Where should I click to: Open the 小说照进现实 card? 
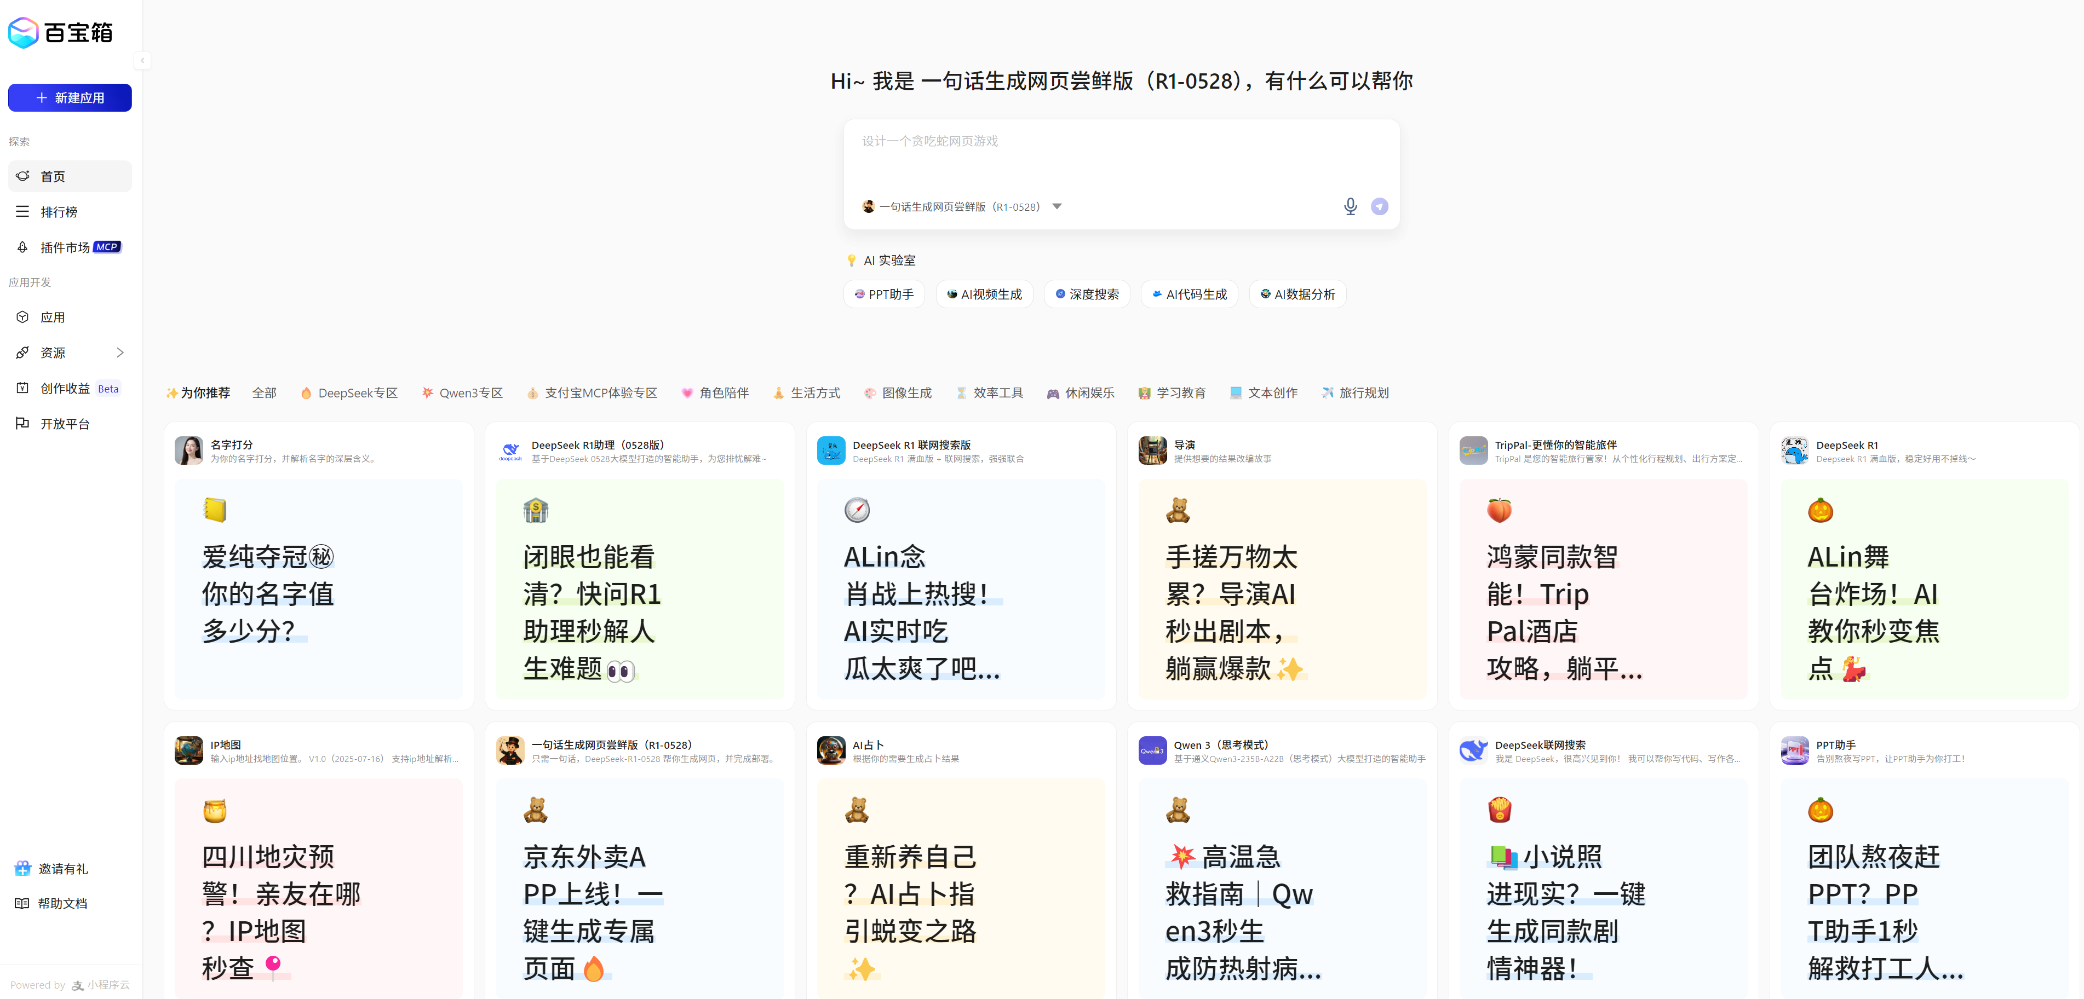pyautogui.click(x=1604, y=888)
